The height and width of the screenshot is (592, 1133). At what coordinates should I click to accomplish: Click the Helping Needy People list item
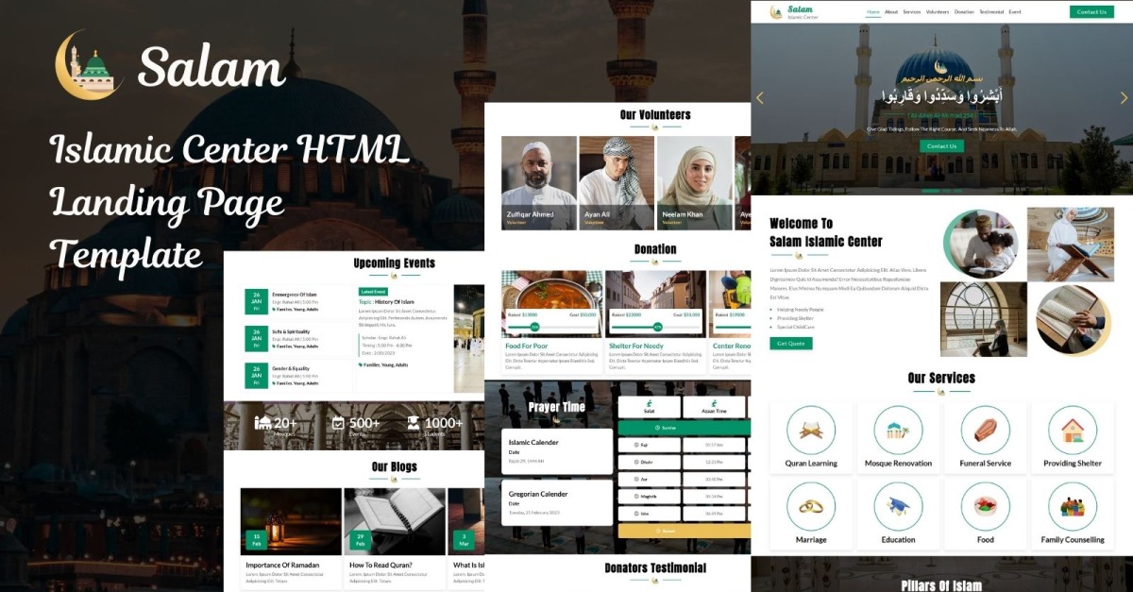coord(800,310)
